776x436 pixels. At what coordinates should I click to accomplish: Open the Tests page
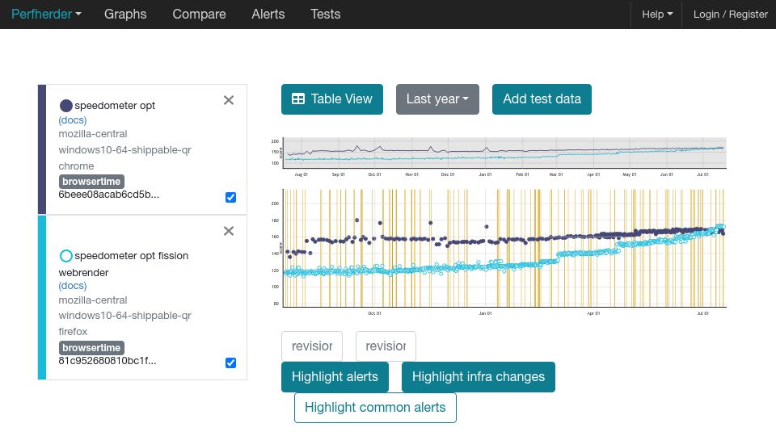(x=325, y=15)
